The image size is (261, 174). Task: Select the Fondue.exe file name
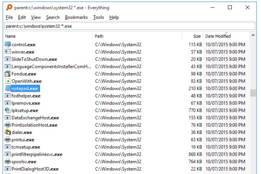pos(24,74)
